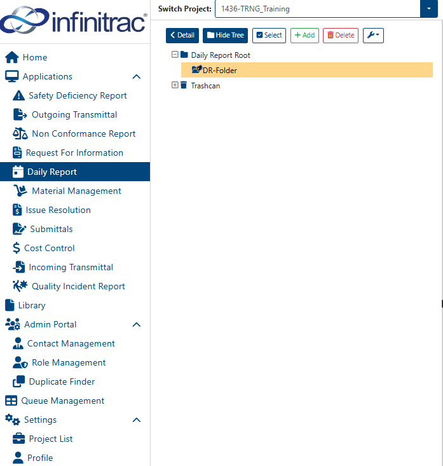Click the red Delete button
The width and height of the screenshot is (443, 466).
pyautogui.click(x=341, y=36)
